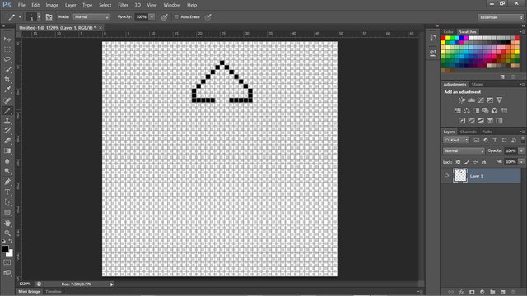Select the Pencil tool in the toolbox
The height and width of the screenshot is (296, 527).
pyautogui.click(x=7, y=110)
